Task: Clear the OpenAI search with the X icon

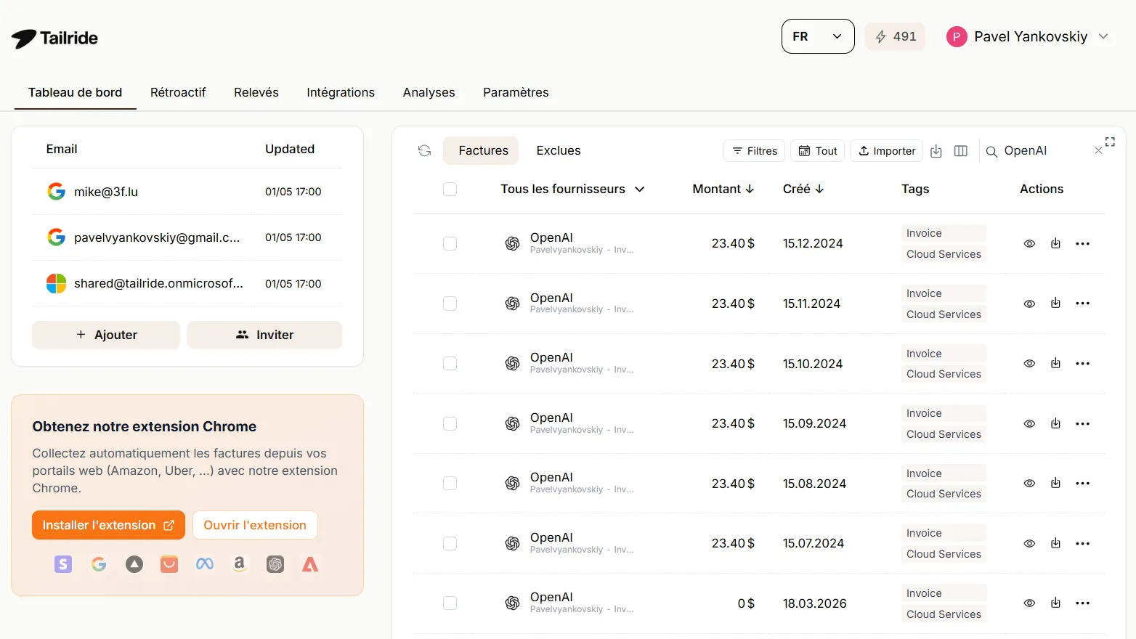Action: click(1098, 151)
